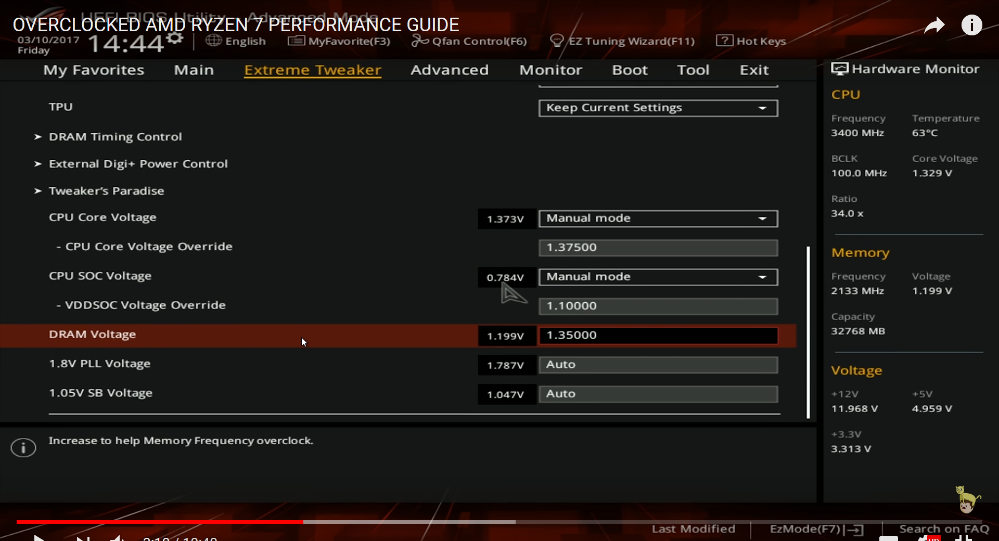This screenshot has width=999, height=541.
Task: Expand External Digi+ Power Control submenu
Action: 138,164
